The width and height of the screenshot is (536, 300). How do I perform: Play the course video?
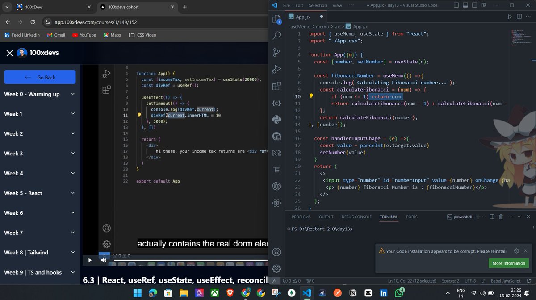click(90, 260)
